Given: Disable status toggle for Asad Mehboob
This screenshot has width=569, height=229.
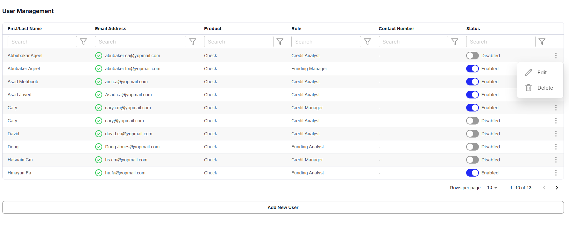Looking at the screenshot, I should pyautogui.click(x=473, y=82).
